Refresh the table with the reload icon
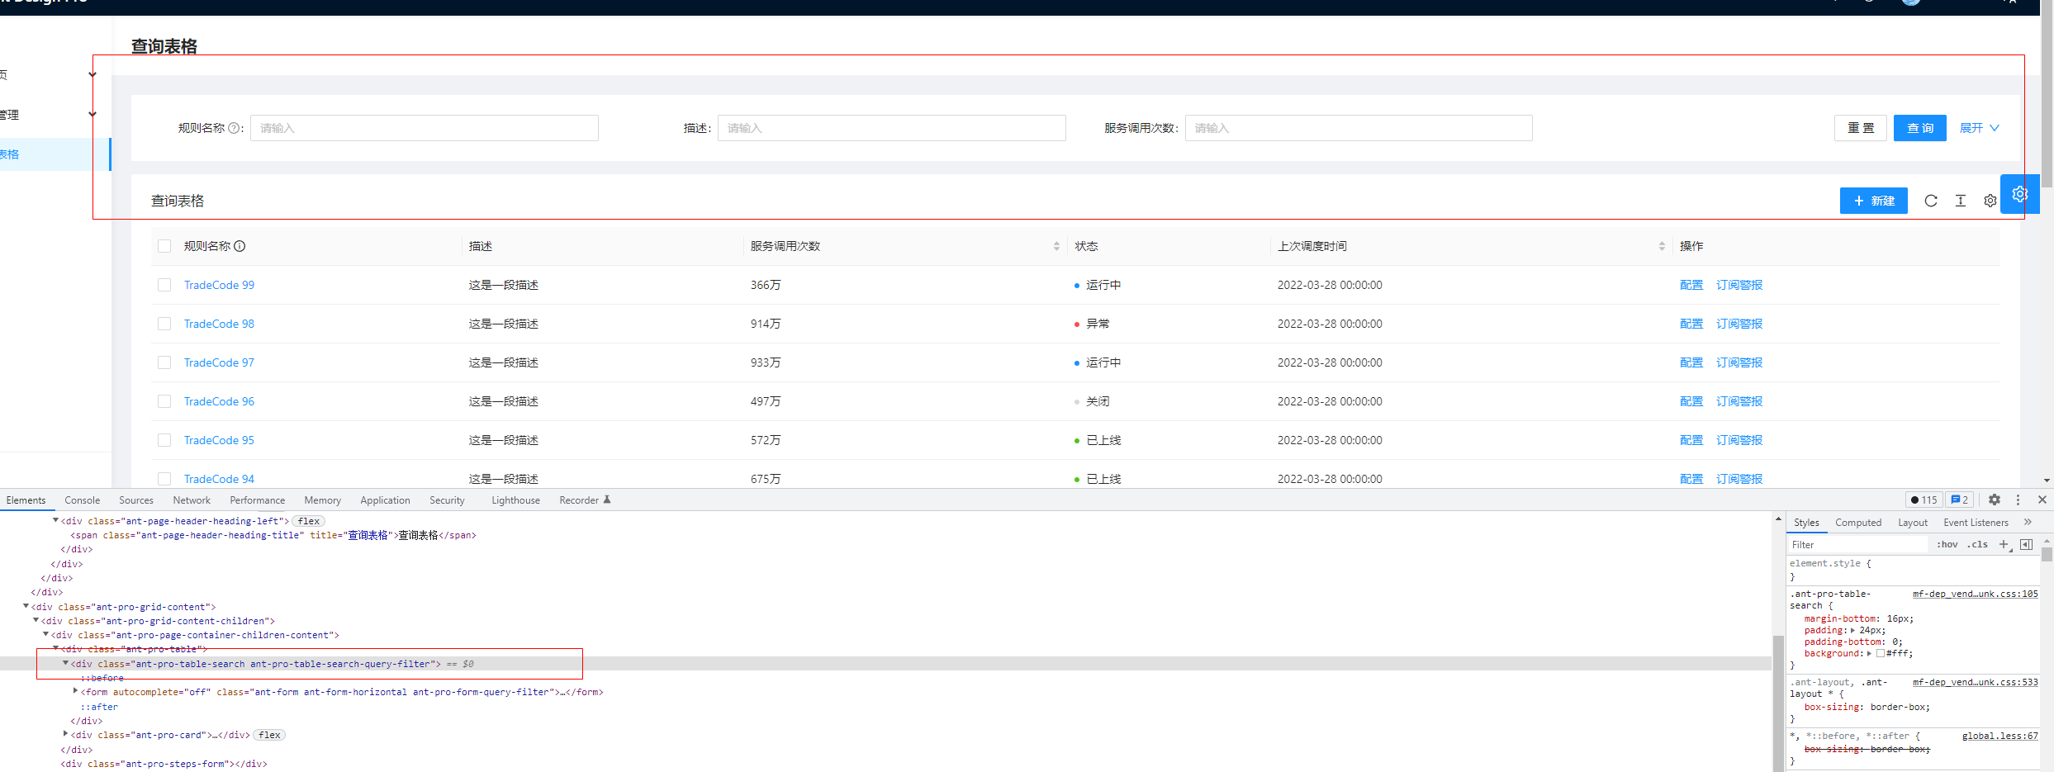Image resolution: width=2054 pixels, height=772 pixels. [x=1931, y=201]
